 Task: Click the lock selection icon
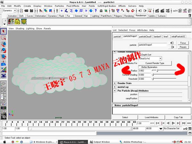point(101,11)
